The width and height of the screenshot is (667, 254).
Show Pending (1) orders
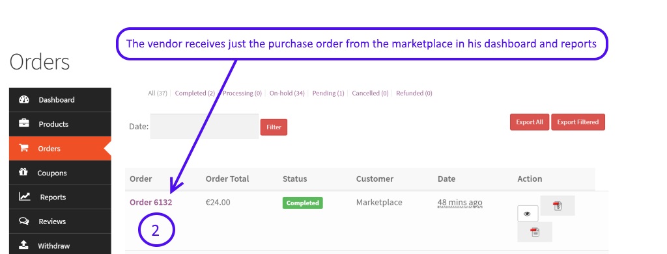328,94
